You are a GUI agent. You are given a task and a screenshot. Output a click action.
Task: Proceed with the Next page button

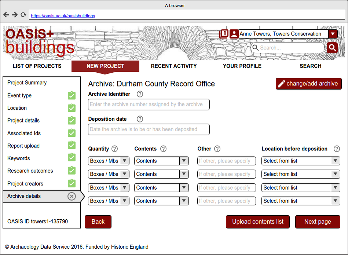[x=318, y=222]
